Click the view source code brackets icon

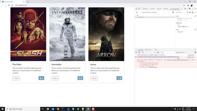pos(195,12)
